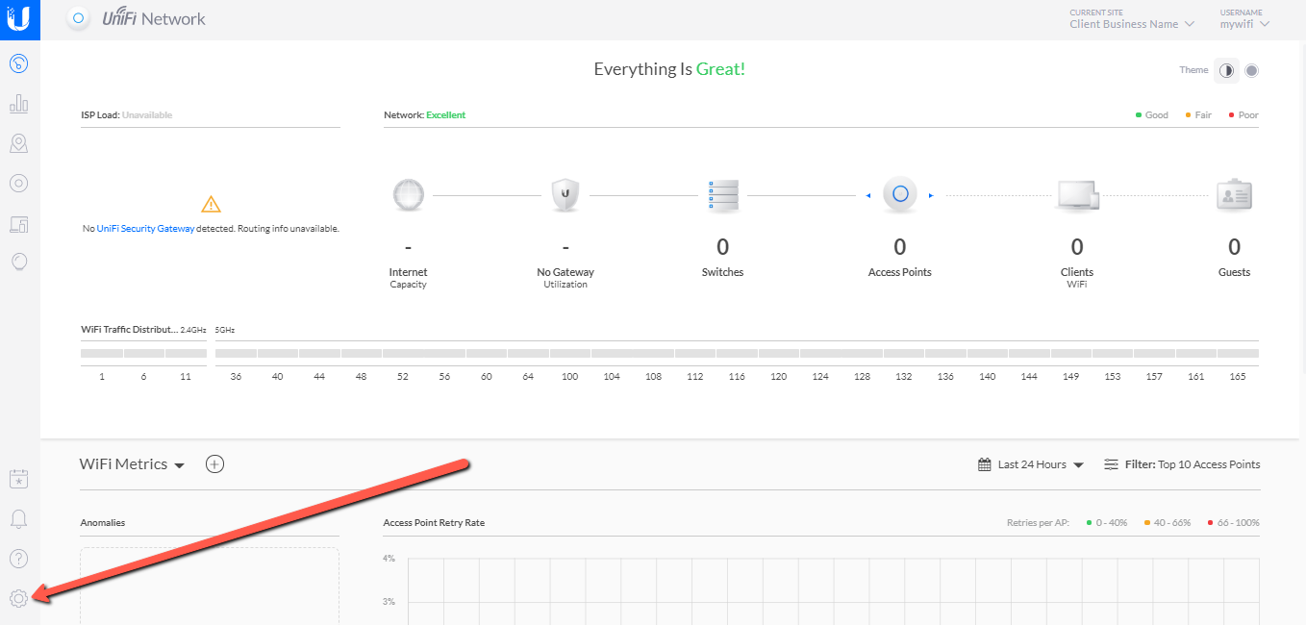Click the left arrow beside Access Points
The width and height of the screenshot is (1306, 625).
(868, 196)
